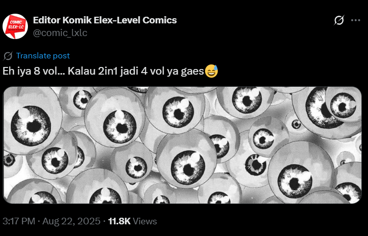Click the small icon beside Translate post
This screenshot has width=368, height=236.
pyautogui.click(x=8, y=56)
